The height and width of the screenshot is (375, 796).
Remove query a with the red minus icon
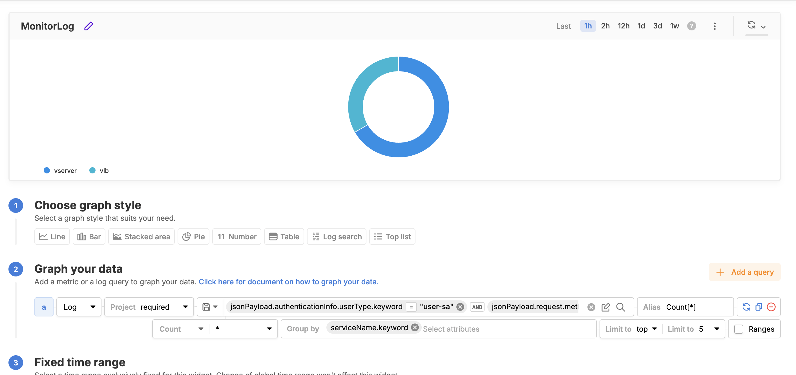point(771,307)
